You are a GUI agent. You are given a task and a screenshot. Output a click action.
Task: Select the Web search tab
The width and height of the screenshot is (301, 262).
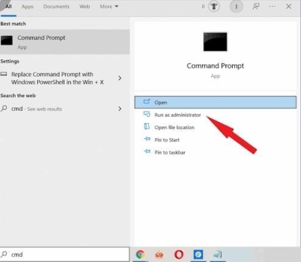click(85, 7)
